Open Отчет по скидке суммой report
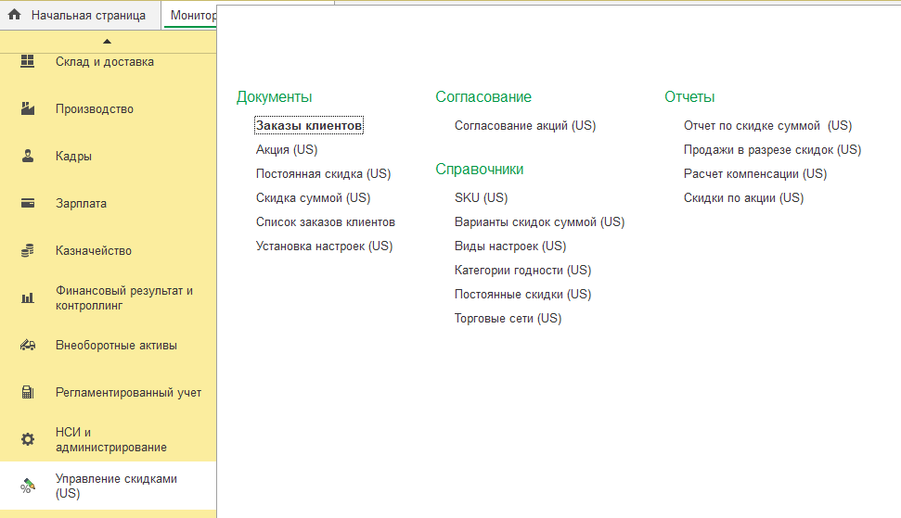This screenshot has width=901, height=518. tap(766, 126)
